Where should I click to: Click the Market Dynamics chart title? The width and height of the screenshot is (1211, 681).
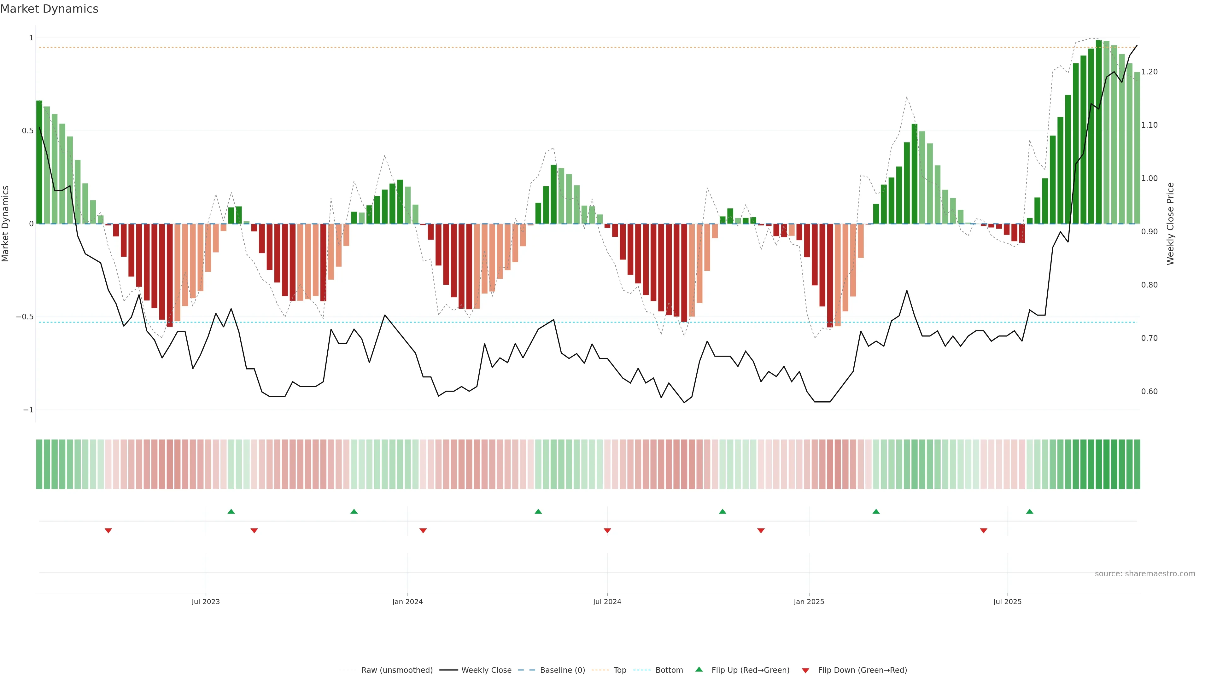50,9
